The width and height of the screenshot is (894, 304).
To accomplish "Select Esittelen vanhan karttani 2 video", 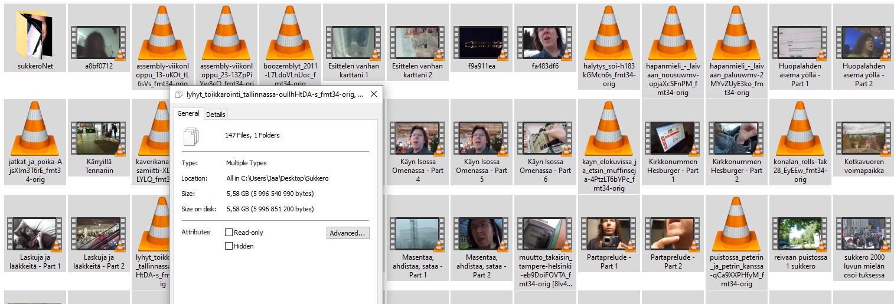I will pyautogui.click(x=417, y=43).
